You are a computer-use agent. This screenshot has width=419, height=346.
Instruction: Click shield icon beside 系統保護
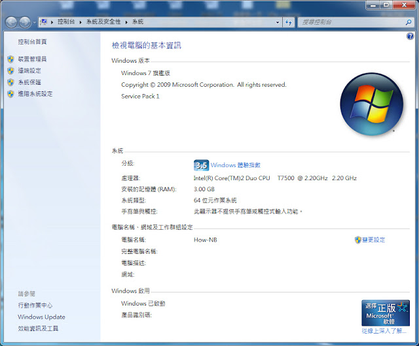click(10, 82)
